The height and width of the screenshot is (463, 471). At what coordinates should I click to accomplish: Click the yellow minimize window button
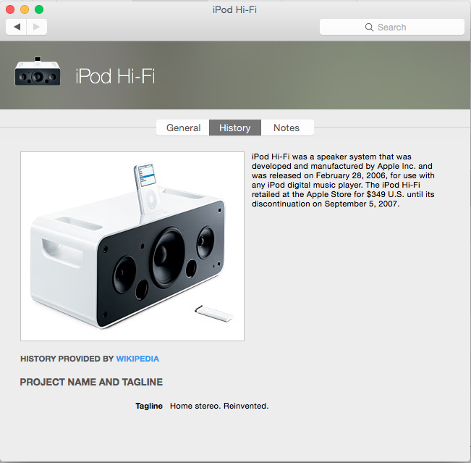[25, 9]
